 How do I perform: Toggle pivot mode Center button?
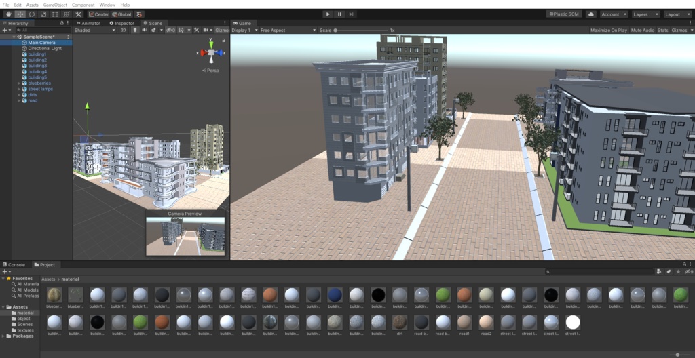pos(98,14)
